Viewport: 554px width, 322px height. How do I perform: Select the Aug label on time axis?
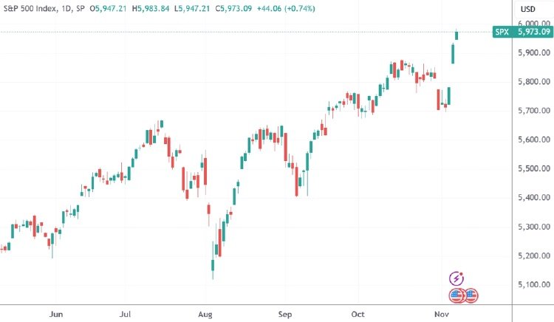point(205,314)
